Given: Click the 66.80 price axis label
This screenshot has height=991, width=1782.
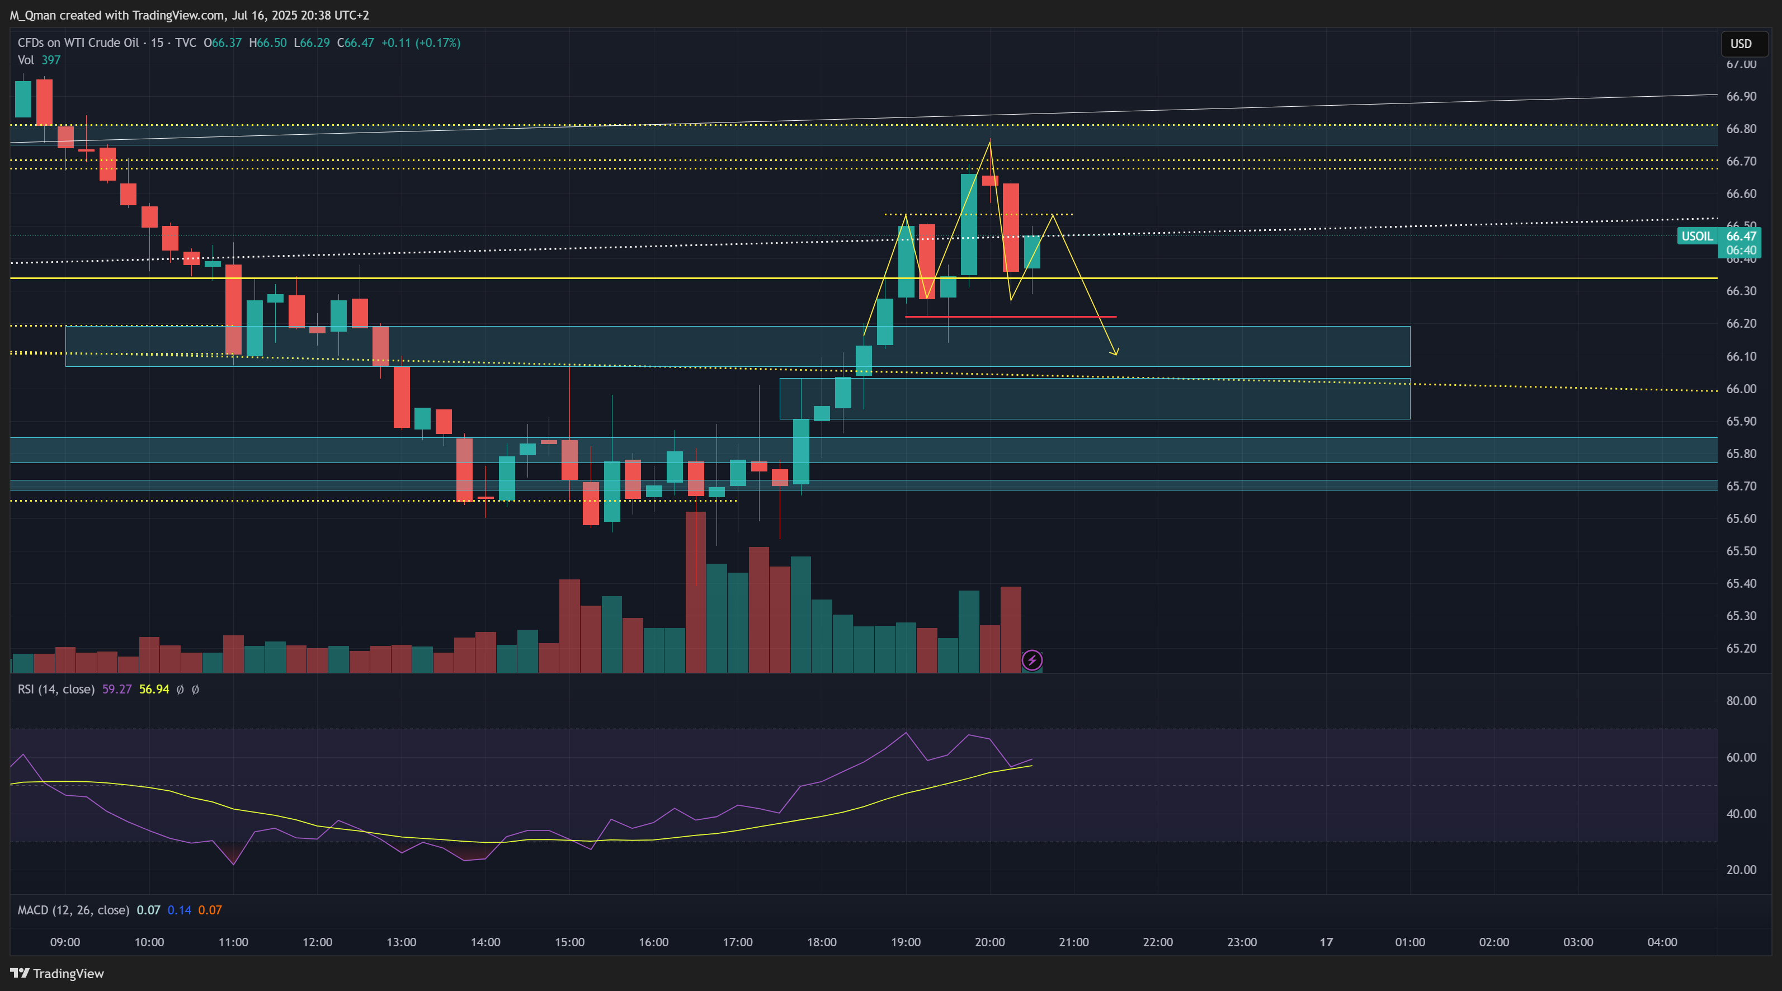Looking at the screenshot, I should point(1741,129).
